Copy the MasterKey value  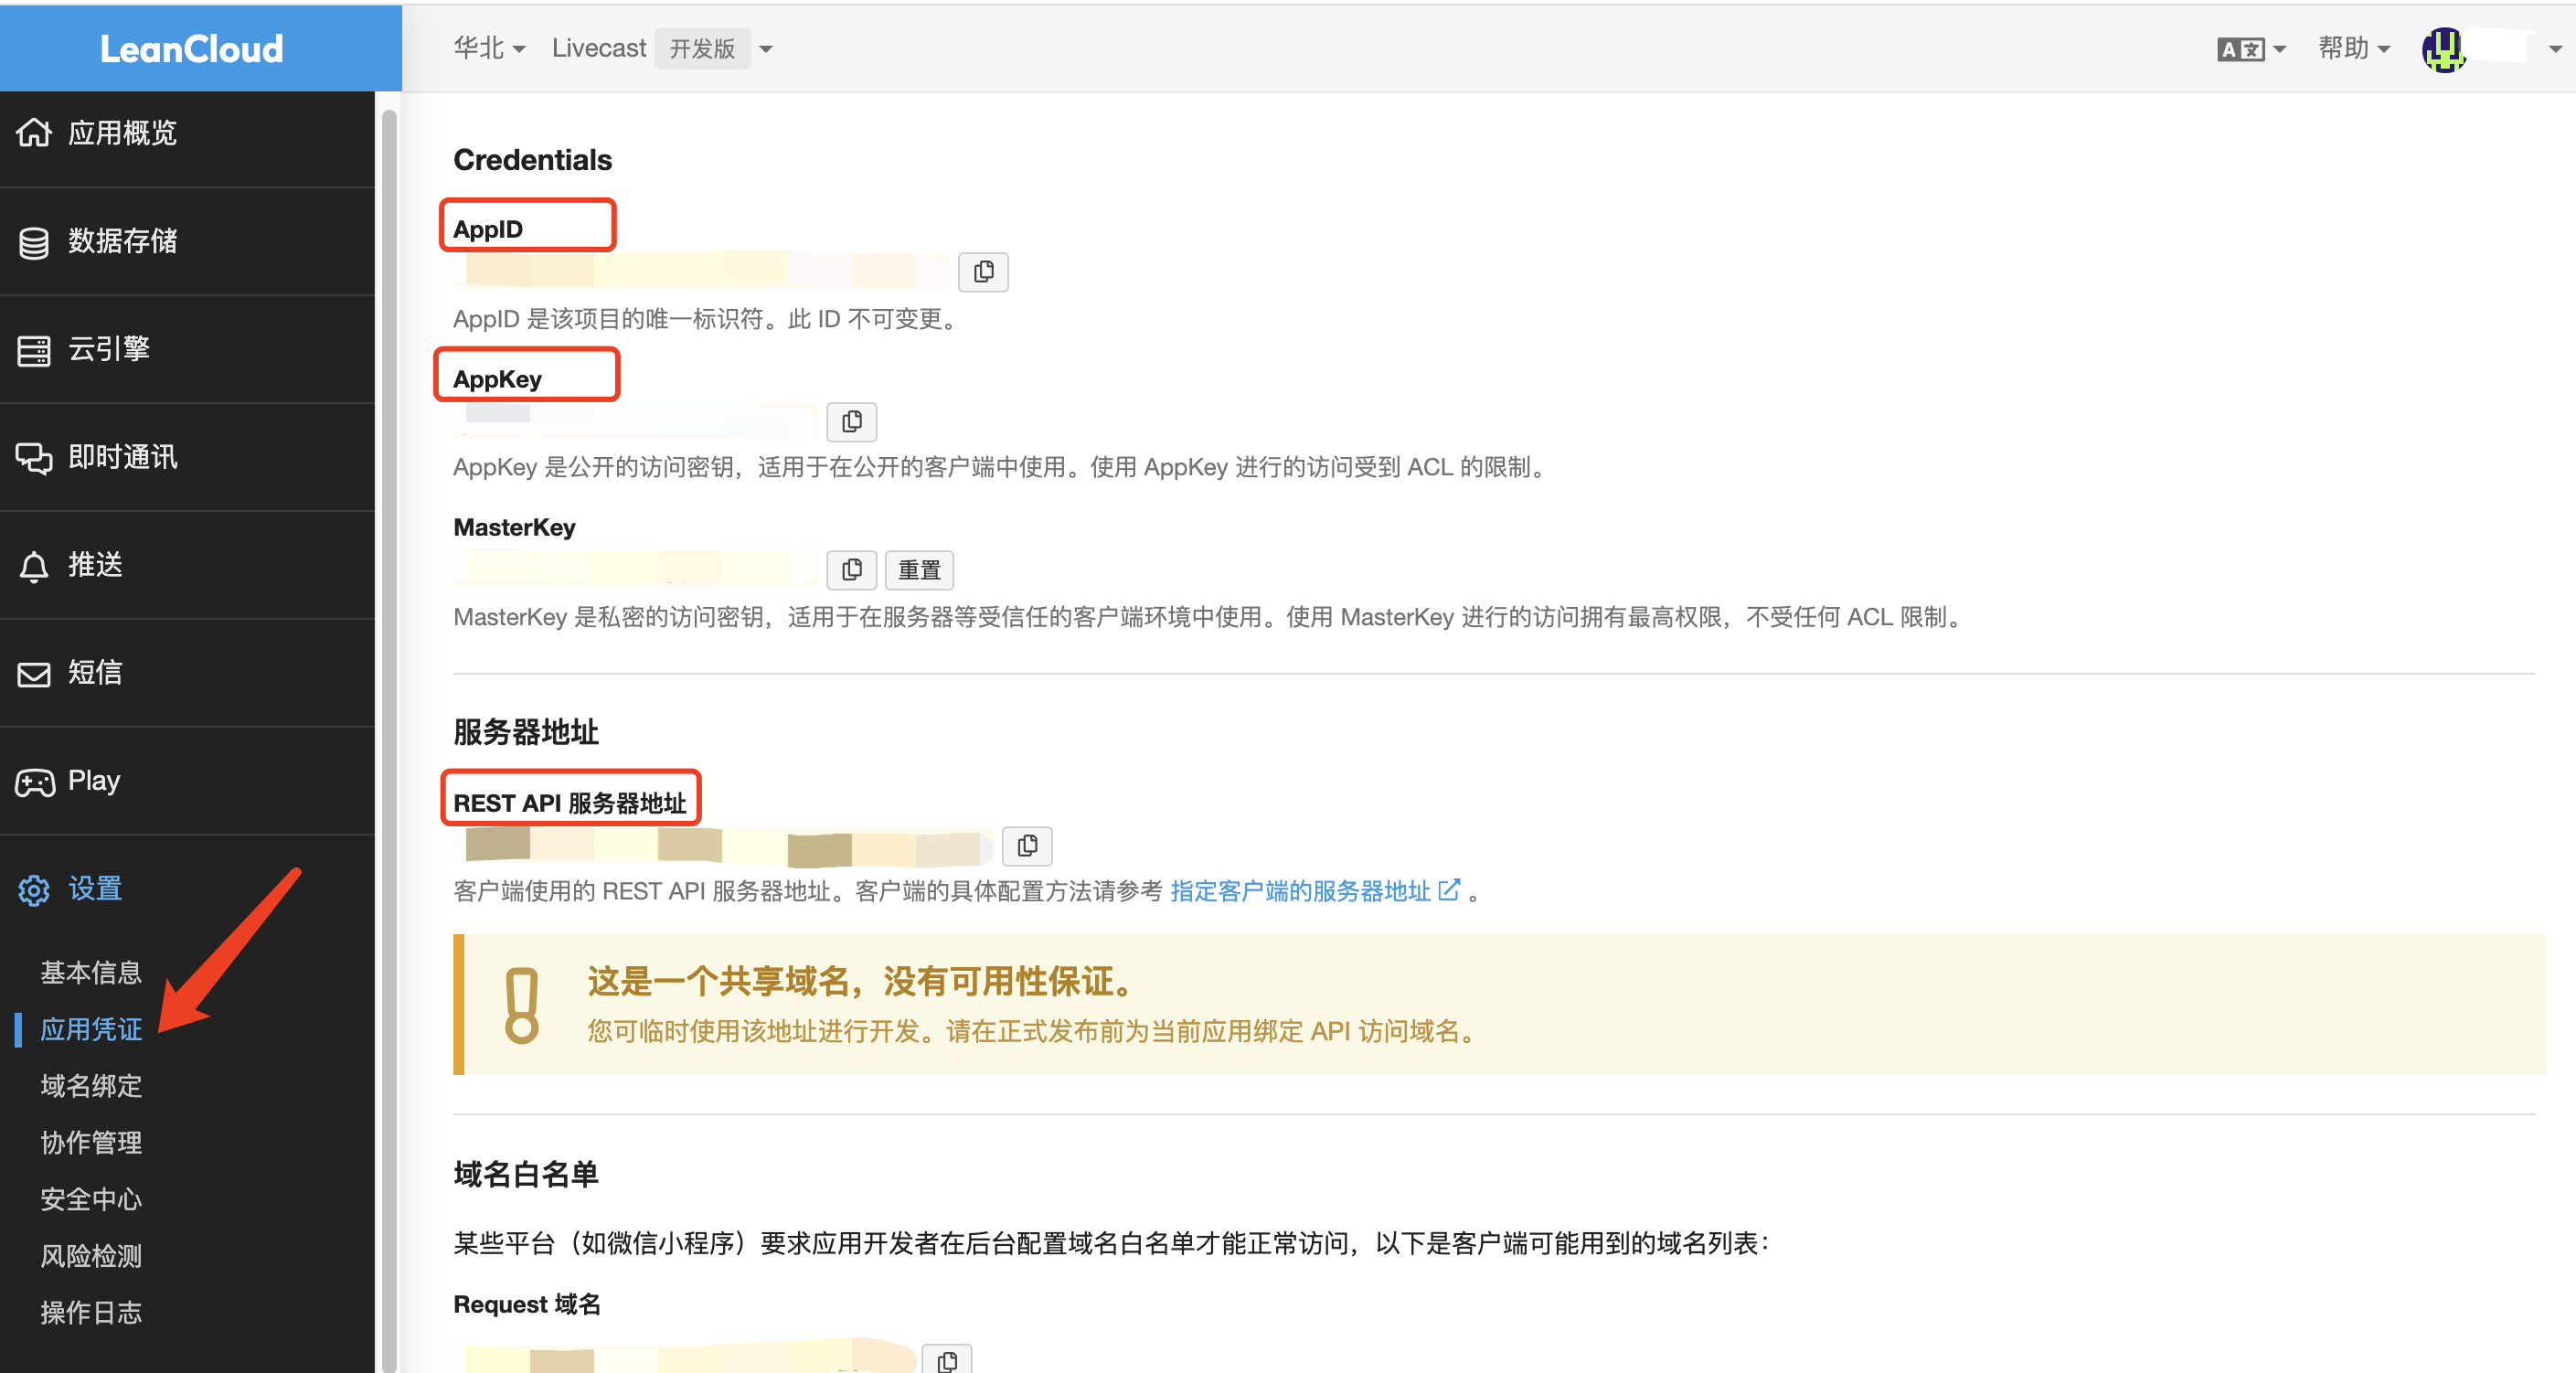(x=851, y=570)
